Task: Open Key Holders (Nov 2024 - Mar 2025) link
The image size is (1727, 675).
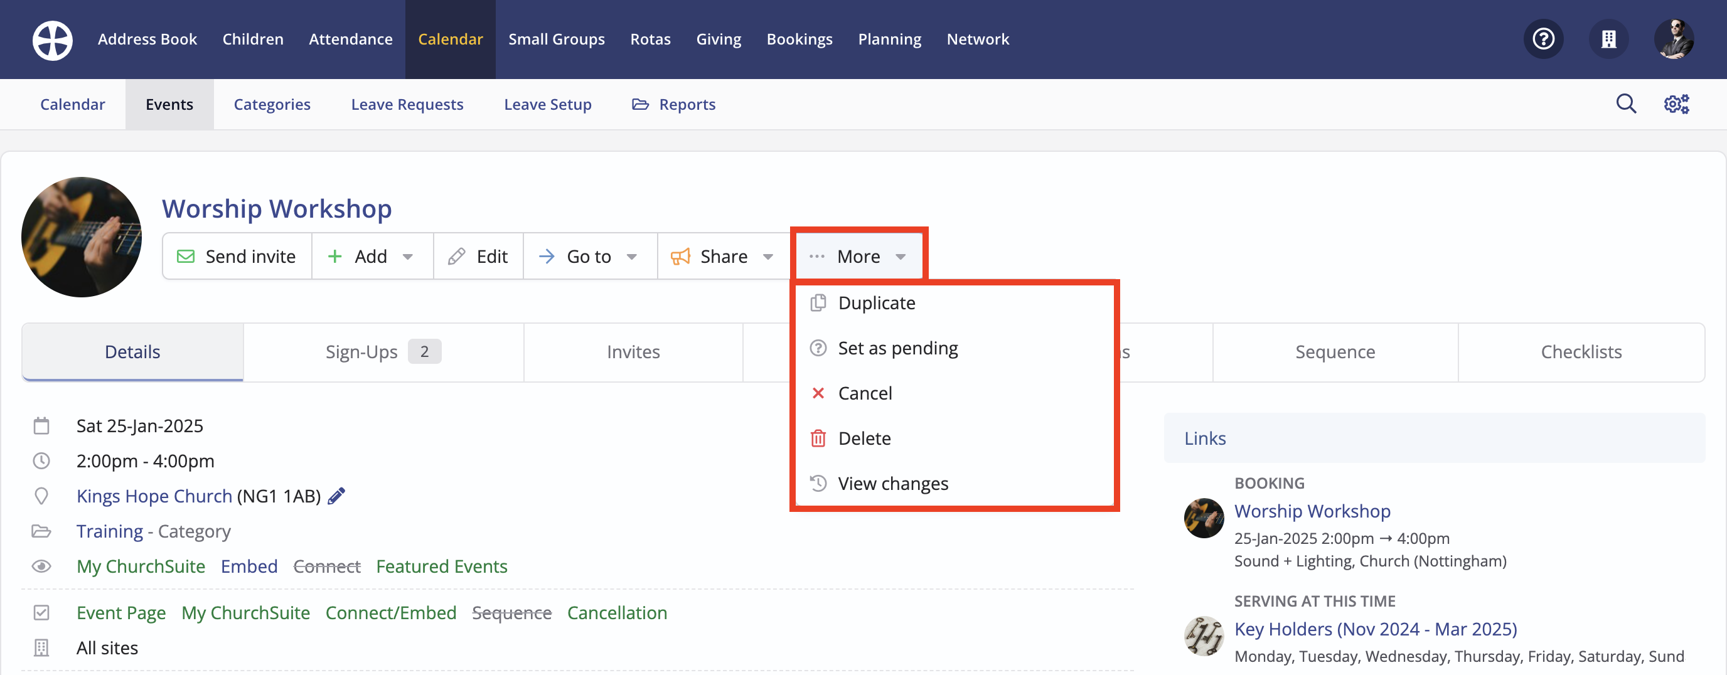Action: [1376, 629]
